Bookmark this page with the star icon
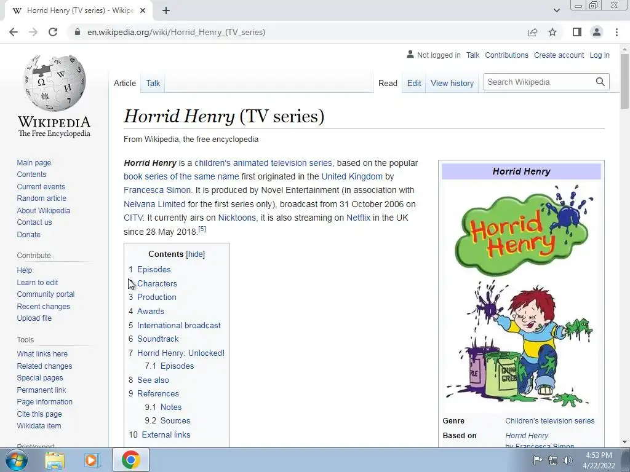Image resolution: width=630 pixels, height=472 pixels. (552, 32)
